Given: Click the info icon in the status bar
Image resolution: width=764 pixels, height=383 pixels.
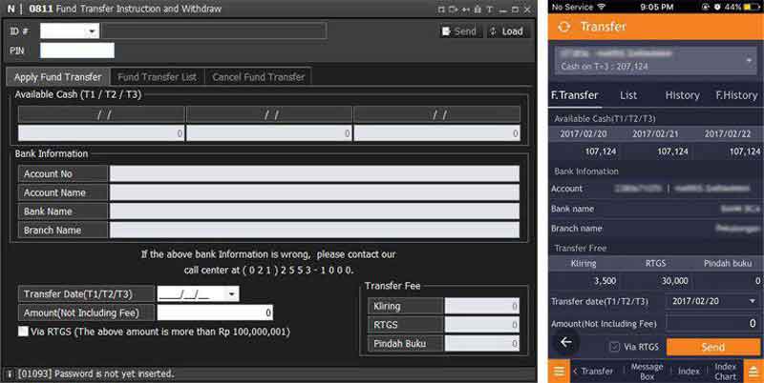Looking at the screenshot, I should pyautogui.click(x=10, y=373).
